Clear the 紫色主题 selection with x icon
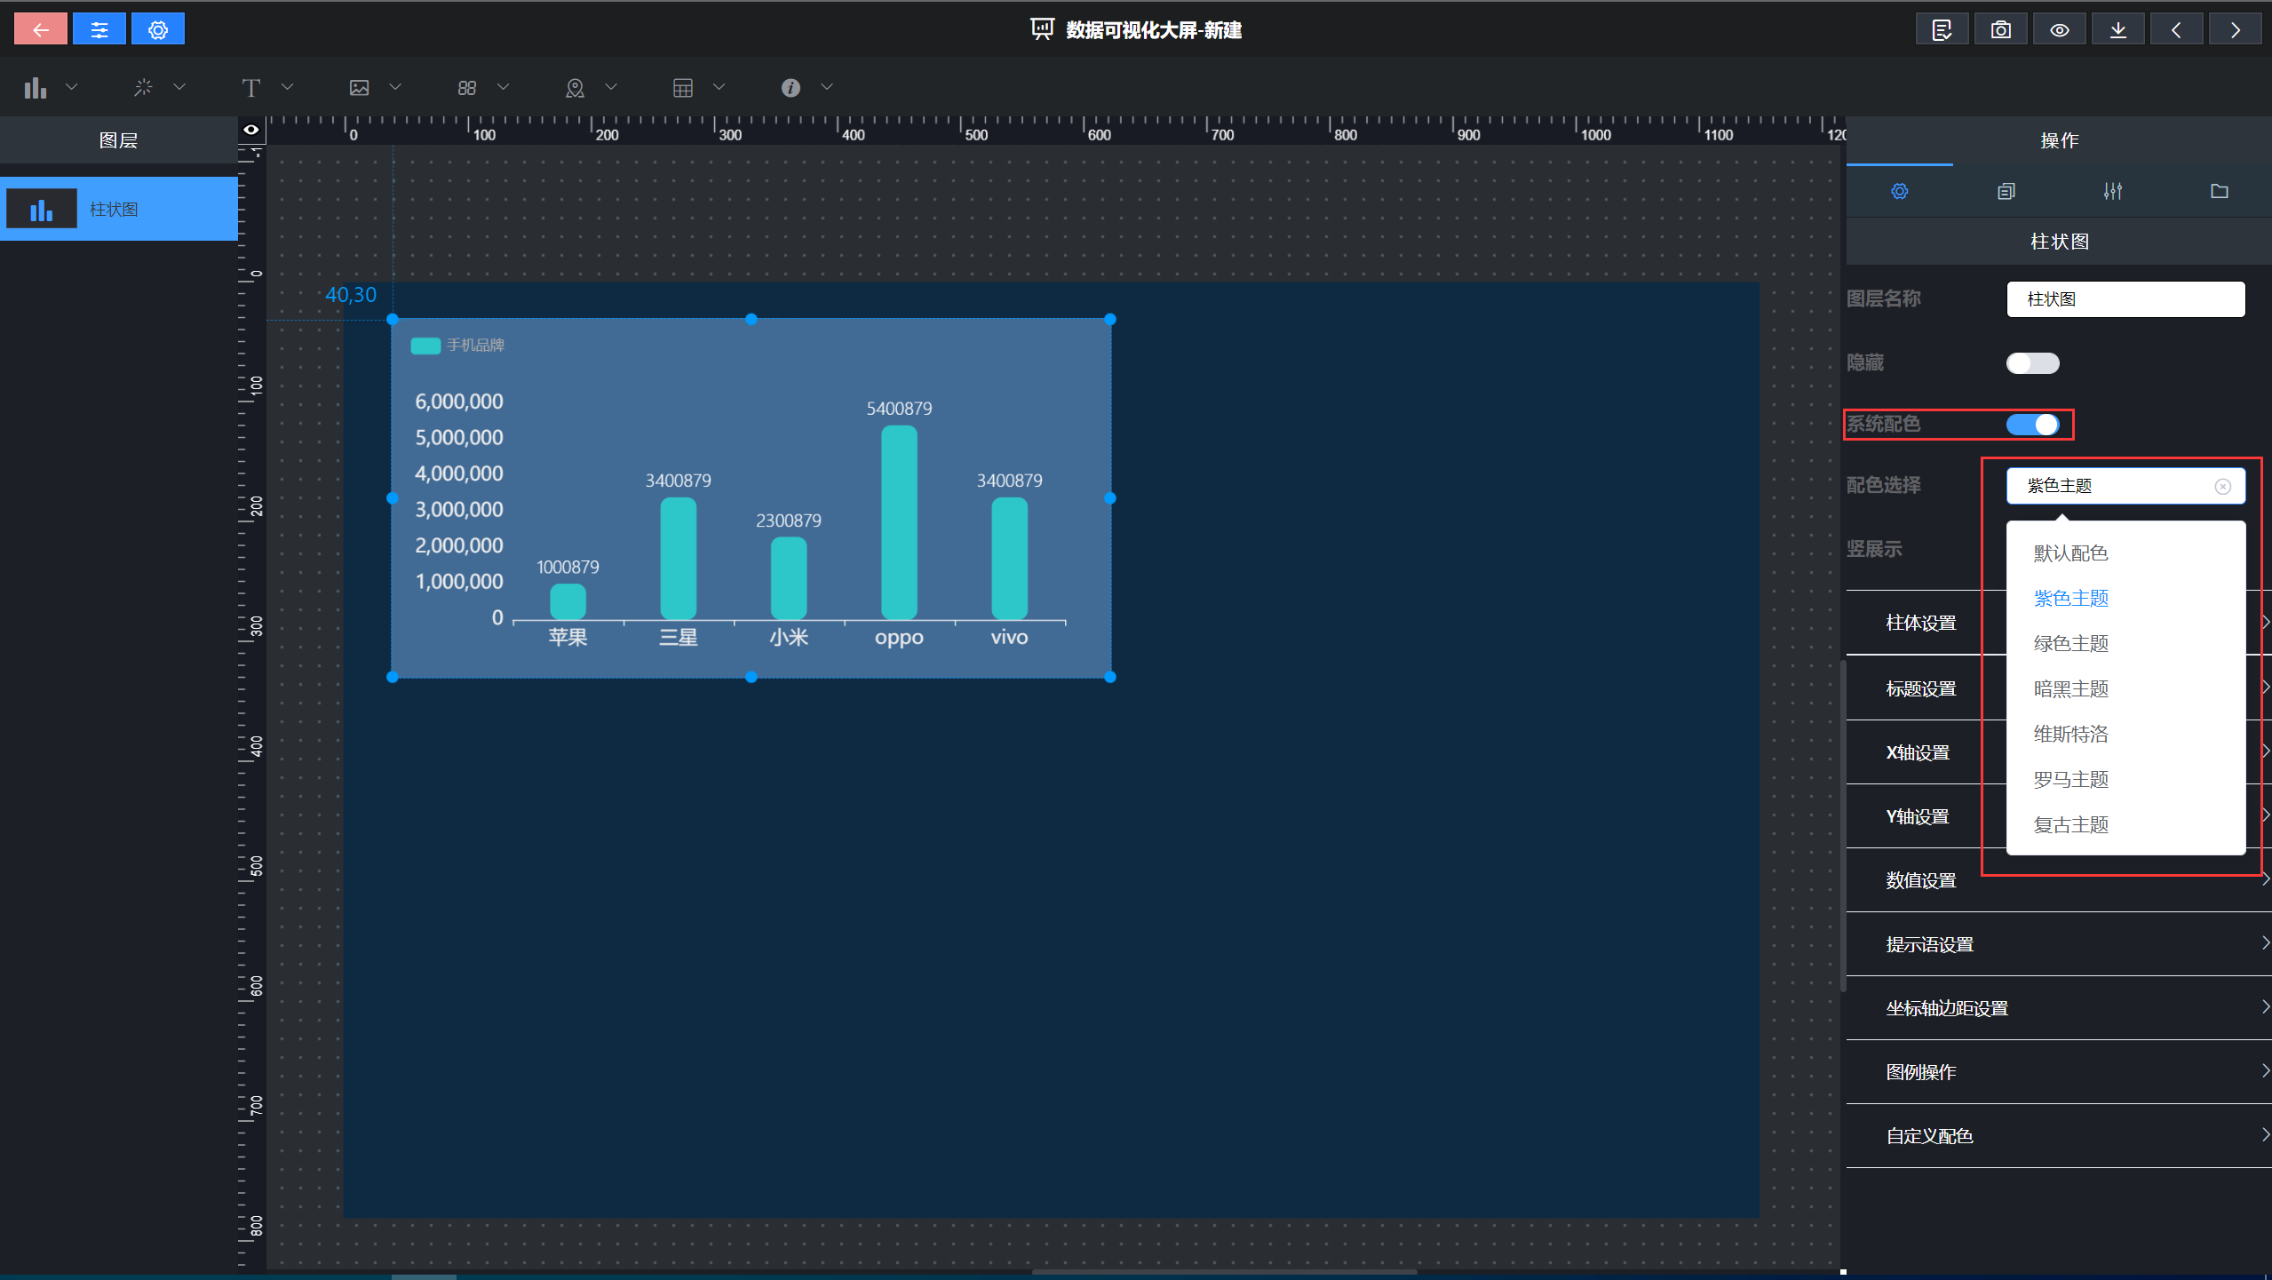The image size is (2272, 1280). click(x=2222, y=486)
